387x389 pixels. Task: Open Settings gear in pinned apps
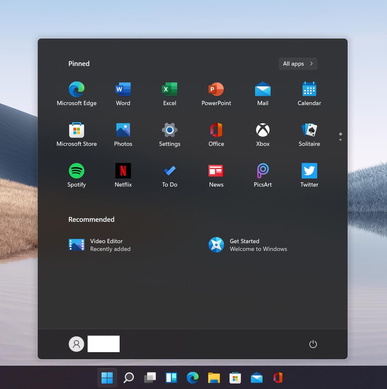169,130
